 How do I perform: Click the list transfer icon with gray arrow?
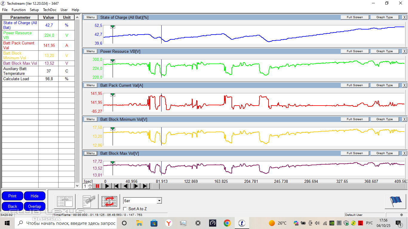click(65, 201)
